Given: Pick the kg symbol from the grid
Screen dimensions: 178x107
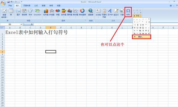Looking at the screenshot, I should coord(140,33).
